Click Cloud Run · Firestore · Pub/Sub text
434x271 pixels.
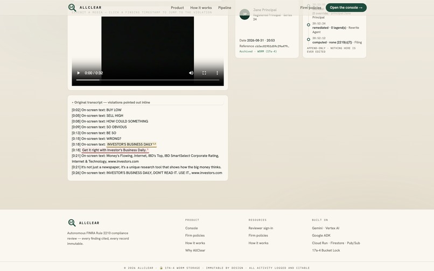pos(336,243)
